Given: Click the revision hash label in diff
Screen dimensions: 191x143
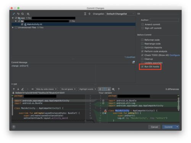Looking at the screenshot, I should 40,93.
